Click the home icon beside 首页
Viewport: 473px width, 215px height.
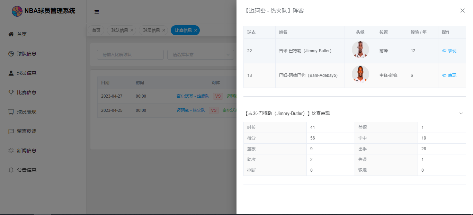pyautogui.click(x=11, y=34)
